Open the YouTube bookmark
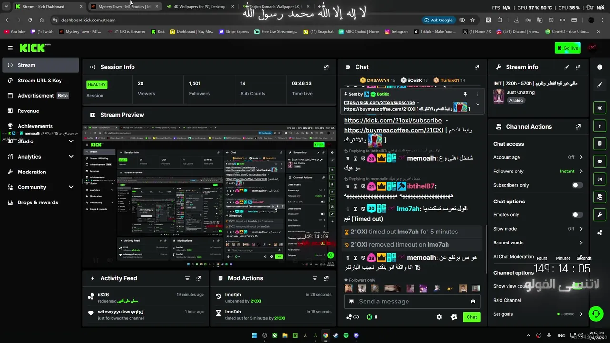 [15, 32]
